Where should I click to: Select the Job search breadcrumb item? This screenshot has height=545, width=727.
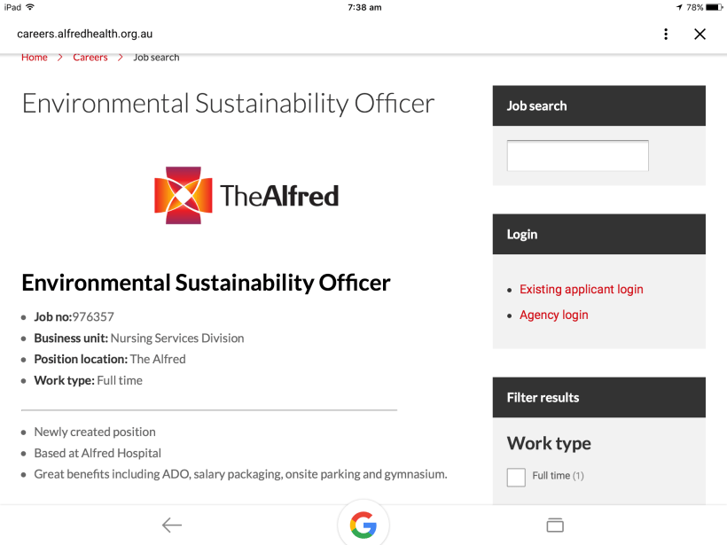(156, 58)
